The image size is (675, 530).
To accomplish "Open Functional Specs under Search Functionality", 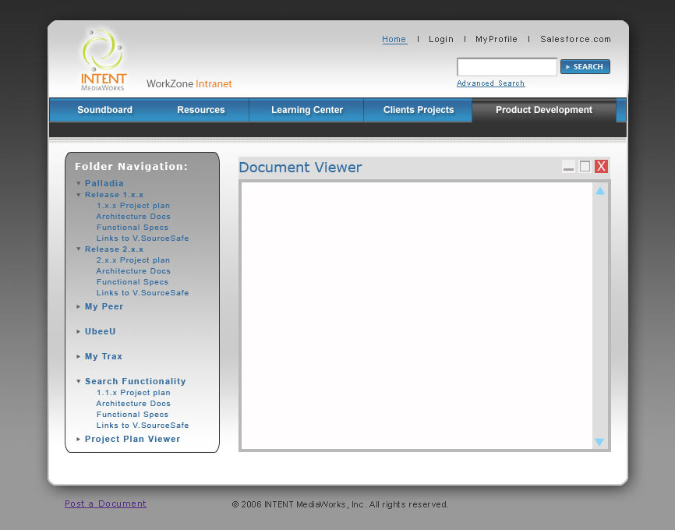I will point(133,415).
